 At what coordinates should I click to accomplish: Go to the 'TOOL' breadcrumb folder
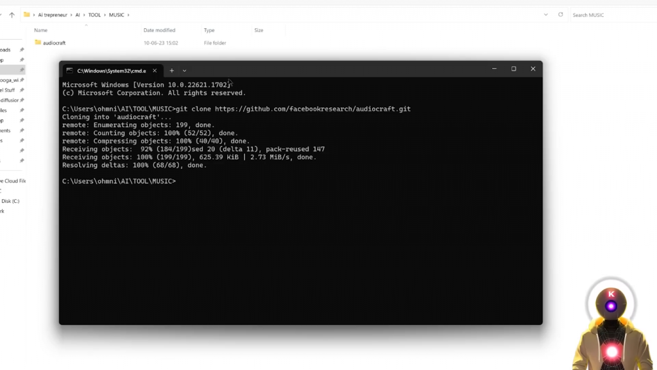(94, 15)
